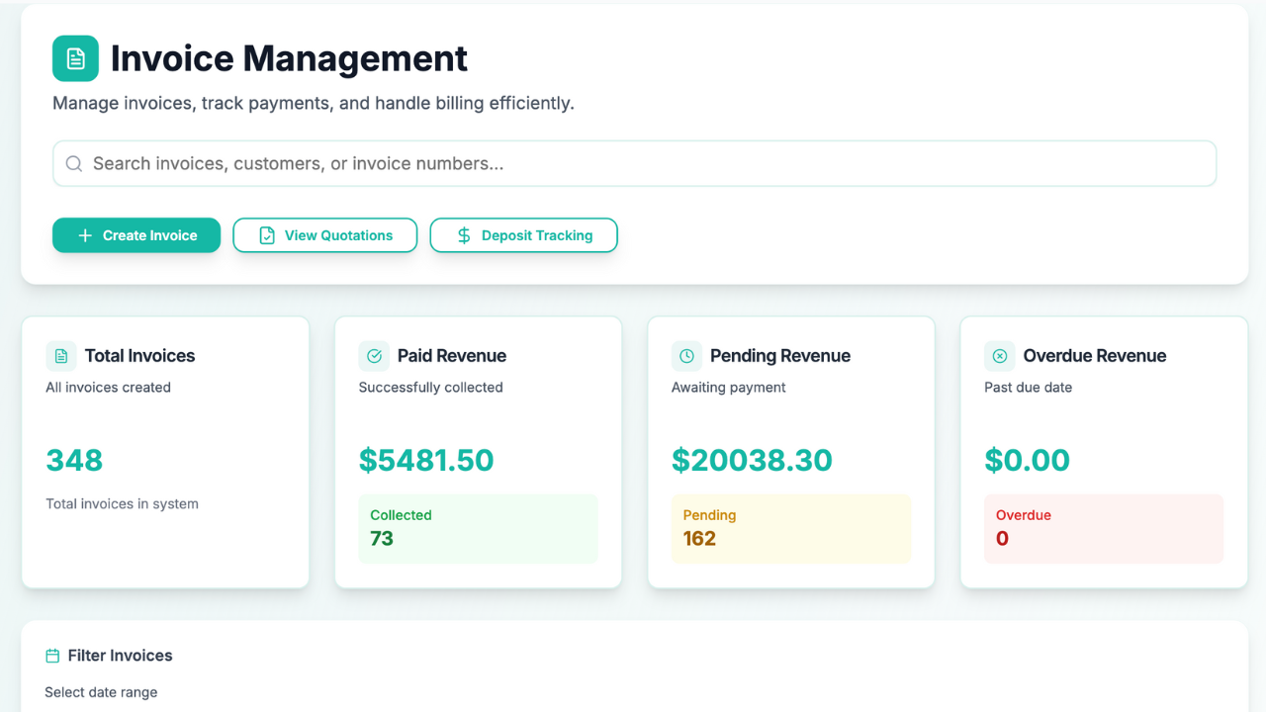Screen dimensions: 1266x712
Task: Click the Pending 162 badge
Action: (x=790, y=528)
